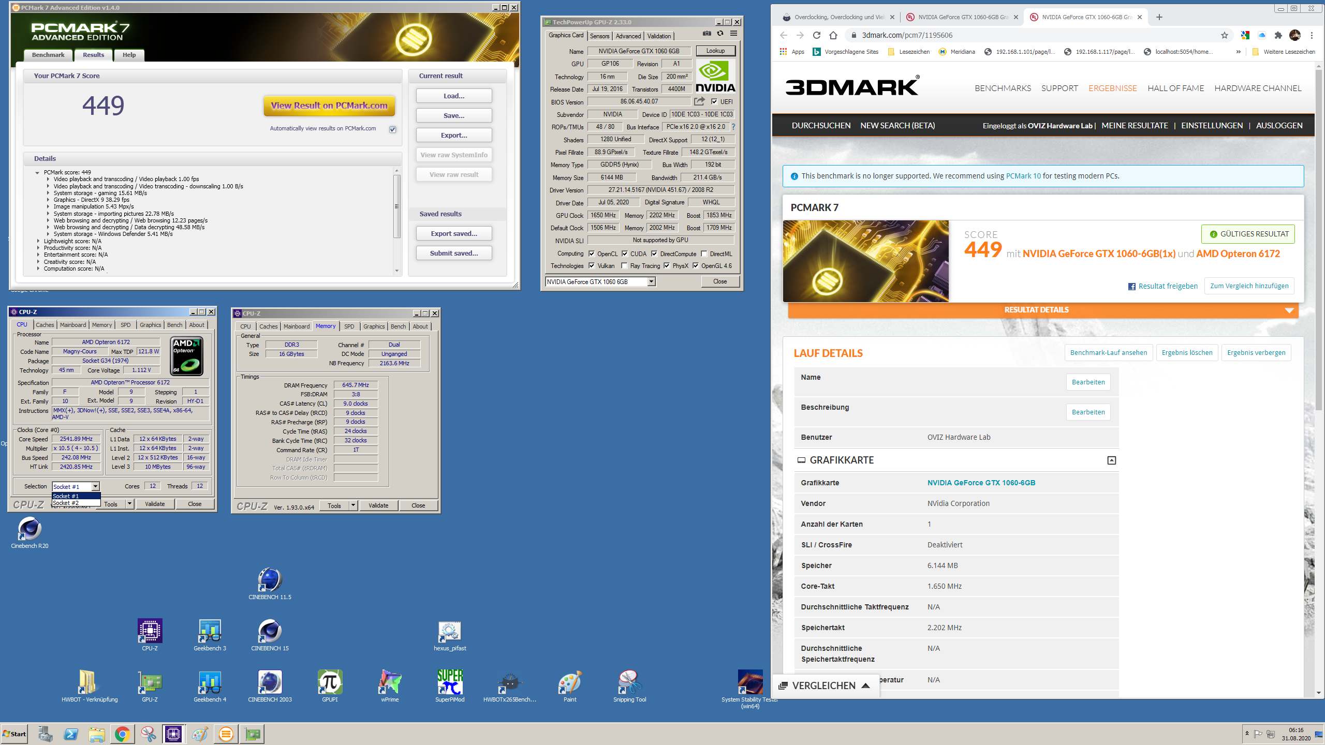Toggle the UEFI checkbox in GPU-Z
Image resolution: width=1325 pixels, height=745 pixels.
click(x=715, y=102)
